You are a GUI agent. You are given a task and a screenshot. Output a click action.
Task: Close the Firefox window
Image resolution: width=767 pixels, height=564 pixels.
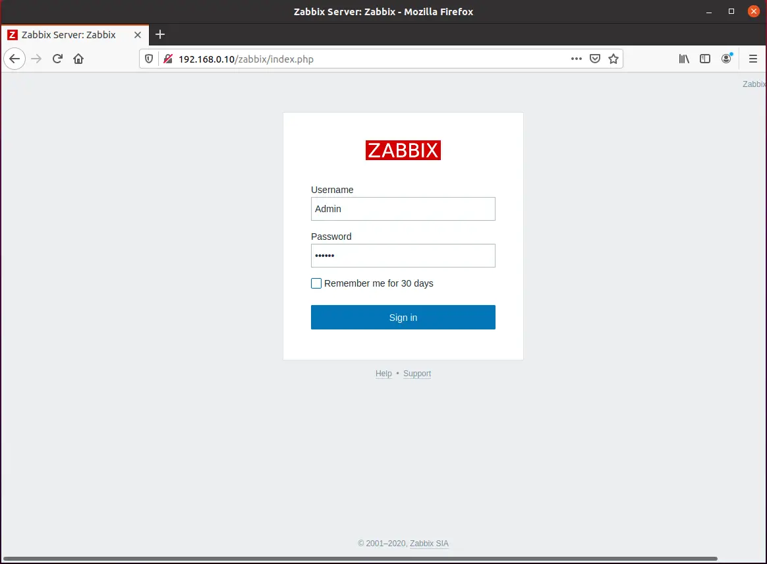coord(754,12)
